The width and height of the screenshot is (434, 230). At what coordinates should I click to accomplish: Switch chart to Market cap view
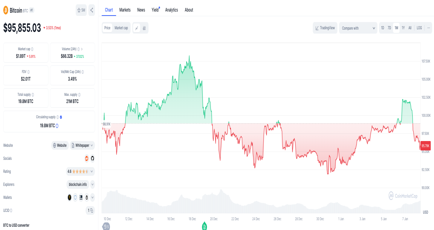121,28
